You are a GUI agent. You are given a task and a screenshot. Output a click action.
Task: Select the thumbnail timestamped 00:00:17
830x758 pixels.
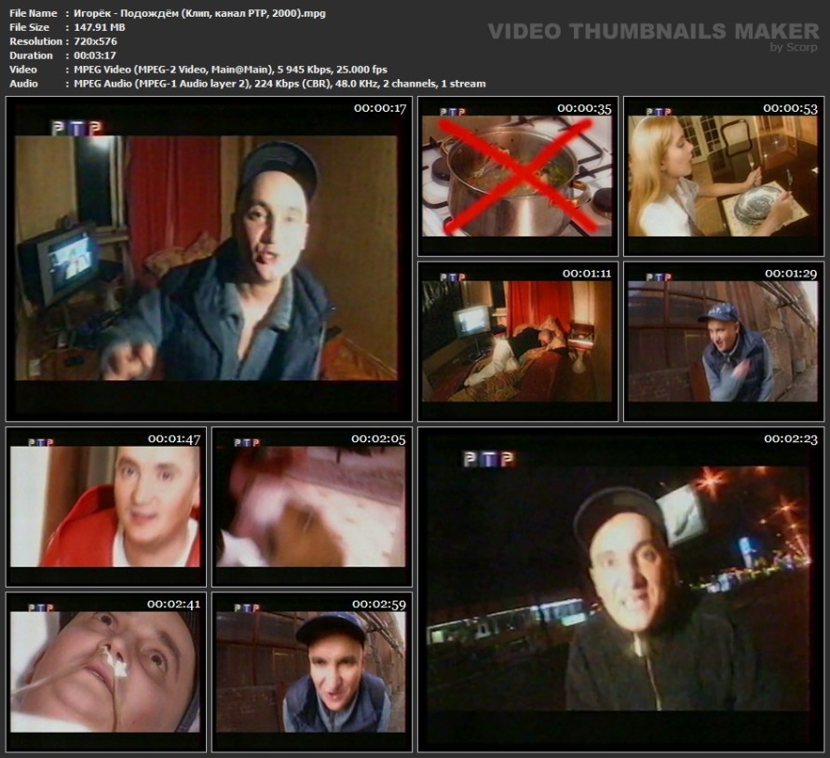(x=209, y=259)
